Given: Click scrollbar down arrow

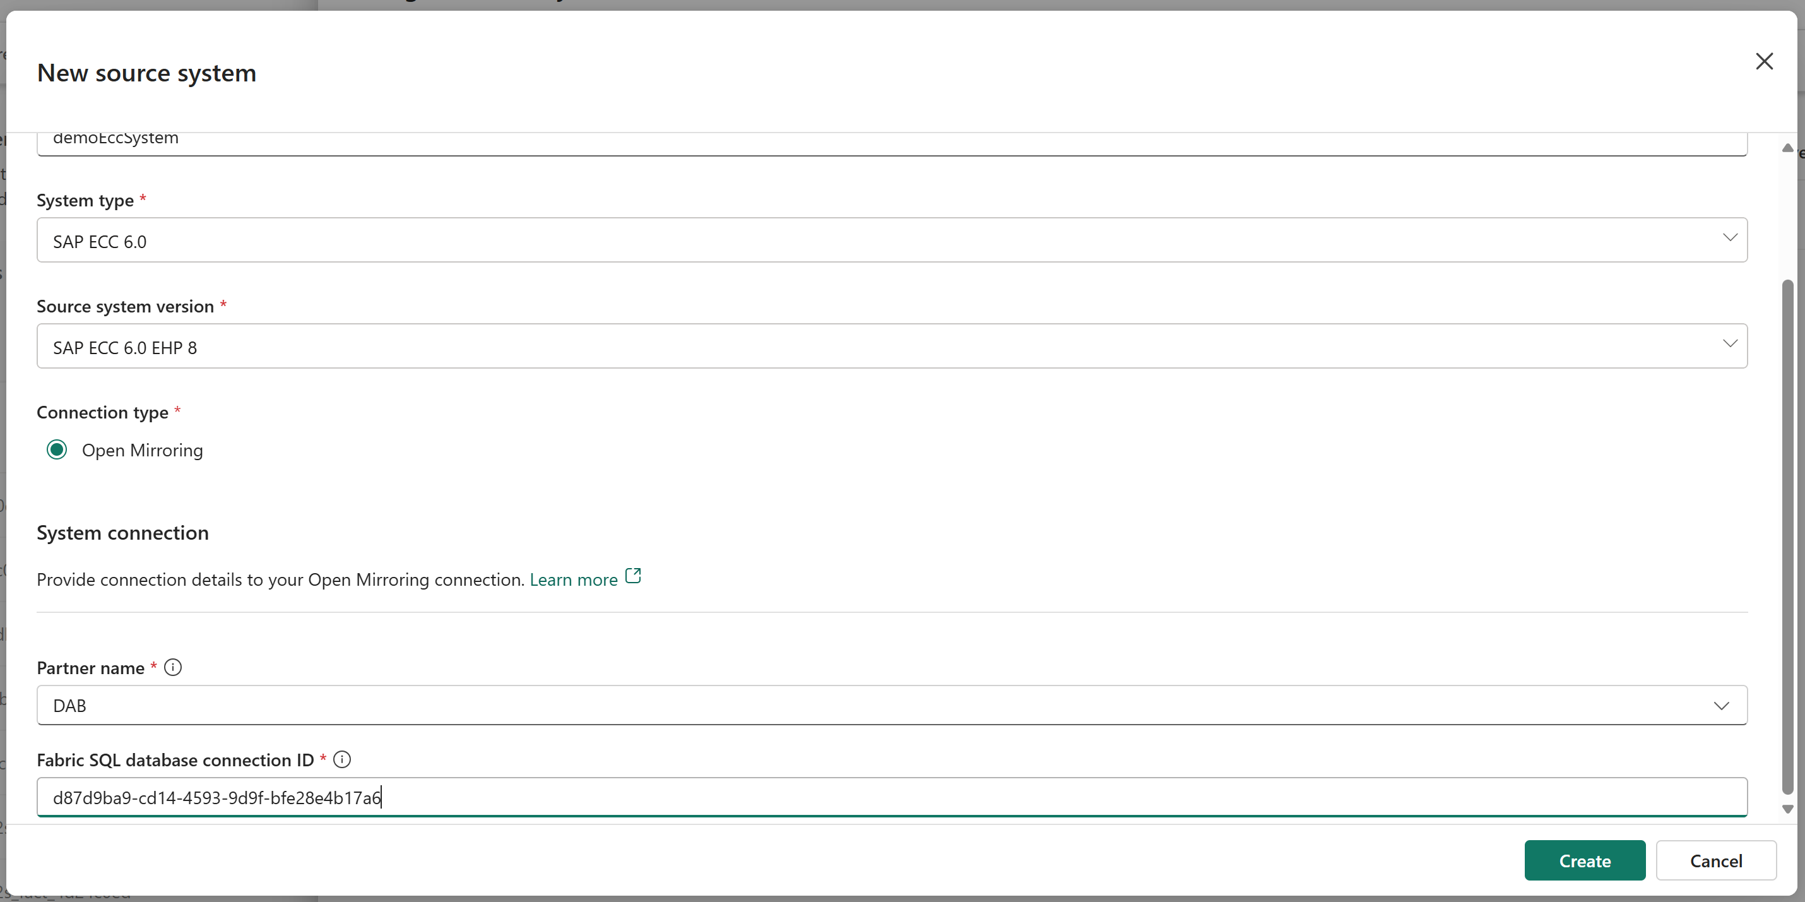Looking at the screenshot, I should click(1787, 809).
